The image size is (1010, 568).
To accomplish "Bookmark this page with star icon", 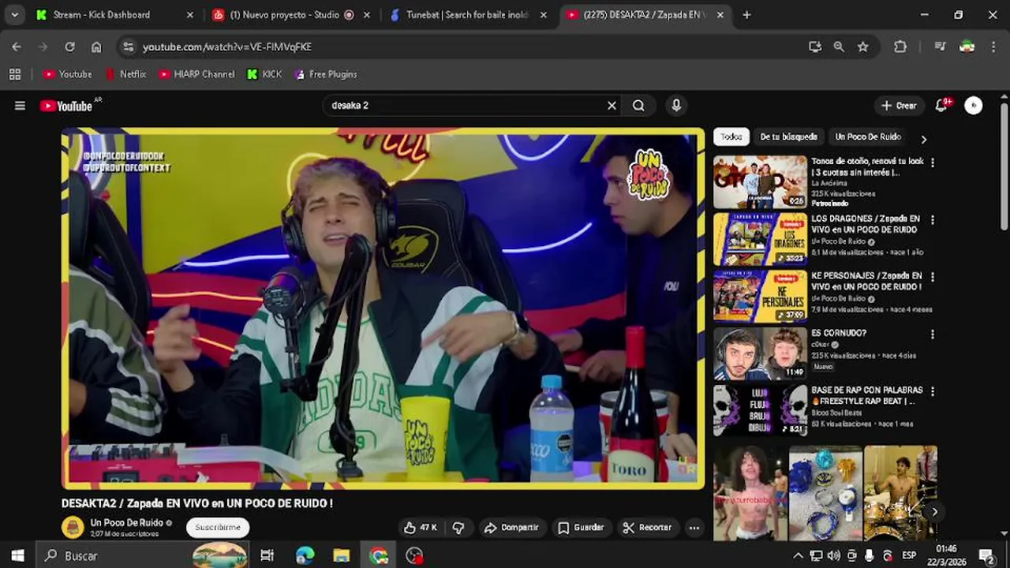I will tap(863, 47).
